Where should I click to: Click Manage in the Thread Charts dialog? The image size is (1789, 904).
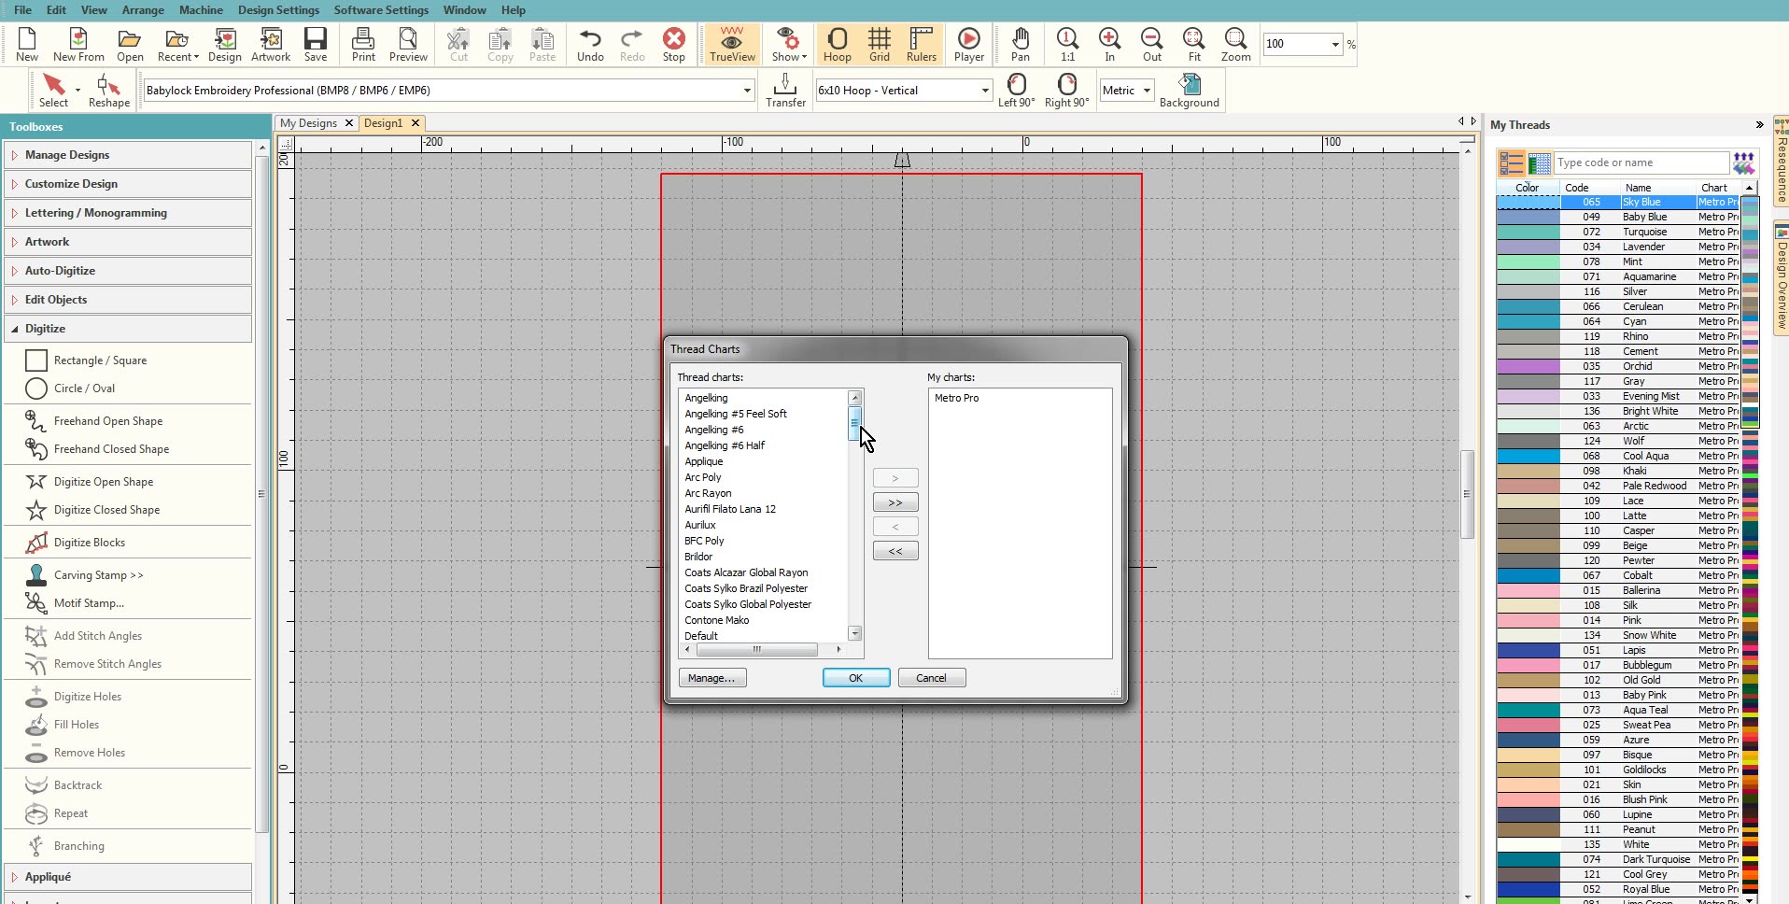(711, 677)
